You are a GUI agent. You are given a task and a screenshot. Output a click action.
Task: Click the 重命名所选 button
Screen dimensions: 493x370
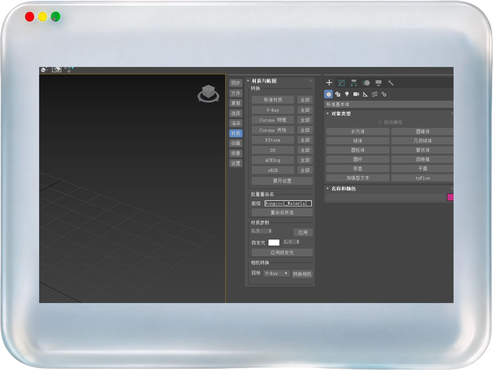[282, 212]
